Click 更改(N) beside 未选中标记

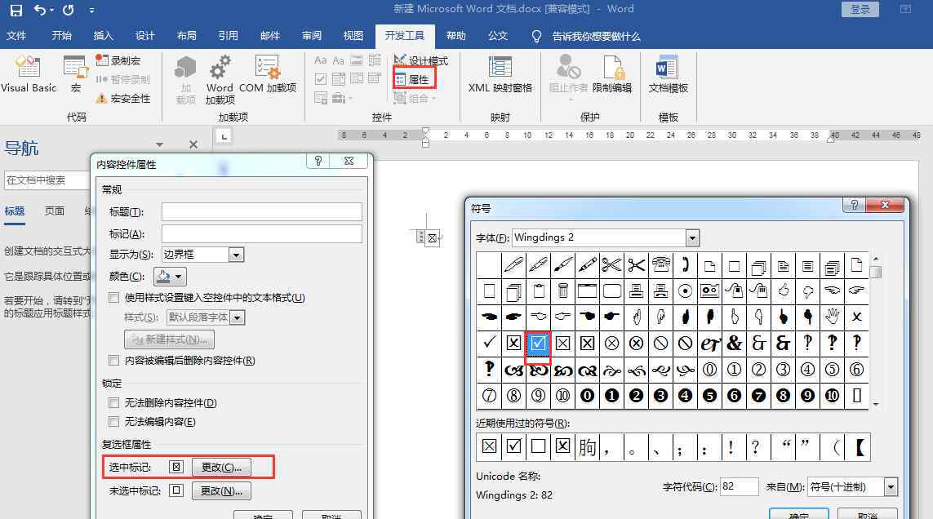pyautogui.click(x=221, y=491)
